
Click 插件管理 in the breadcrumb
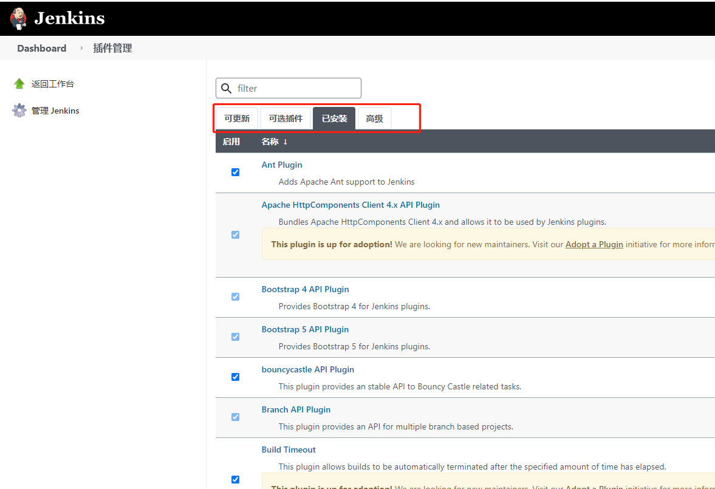pyautogui.click(x=112, y=48)
